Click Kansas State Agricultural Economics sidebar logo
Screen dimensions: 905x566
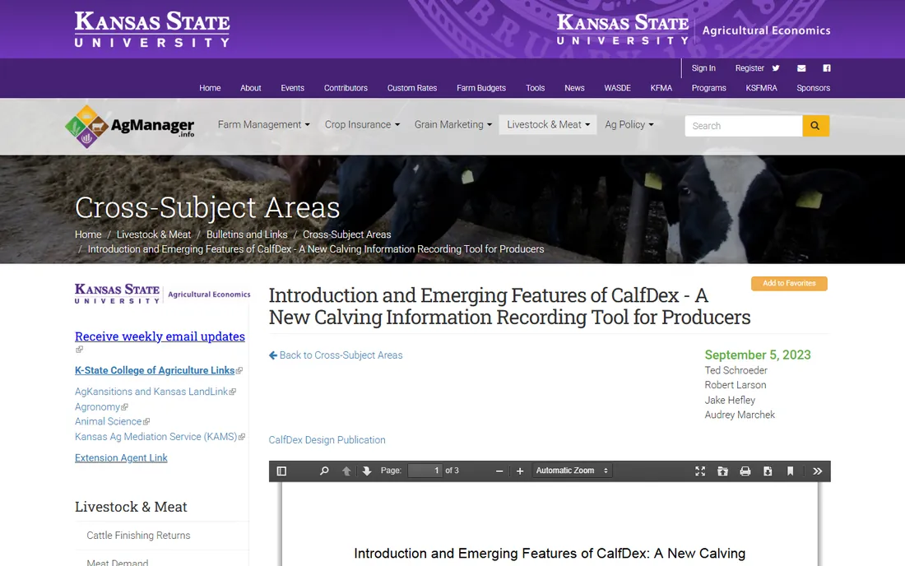click(x=162, y=294)
